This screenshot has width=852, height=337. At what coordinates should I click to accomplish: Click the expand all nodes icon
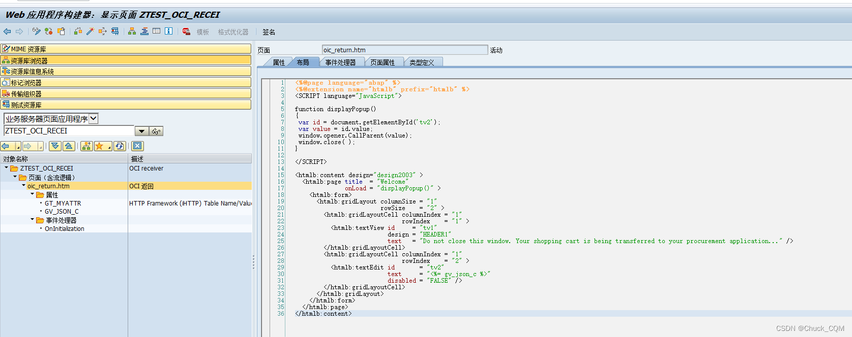click(x=55, y=146)
